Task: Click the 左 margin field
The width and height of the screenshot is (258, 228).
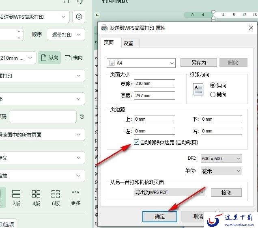Action: [154, 131]
